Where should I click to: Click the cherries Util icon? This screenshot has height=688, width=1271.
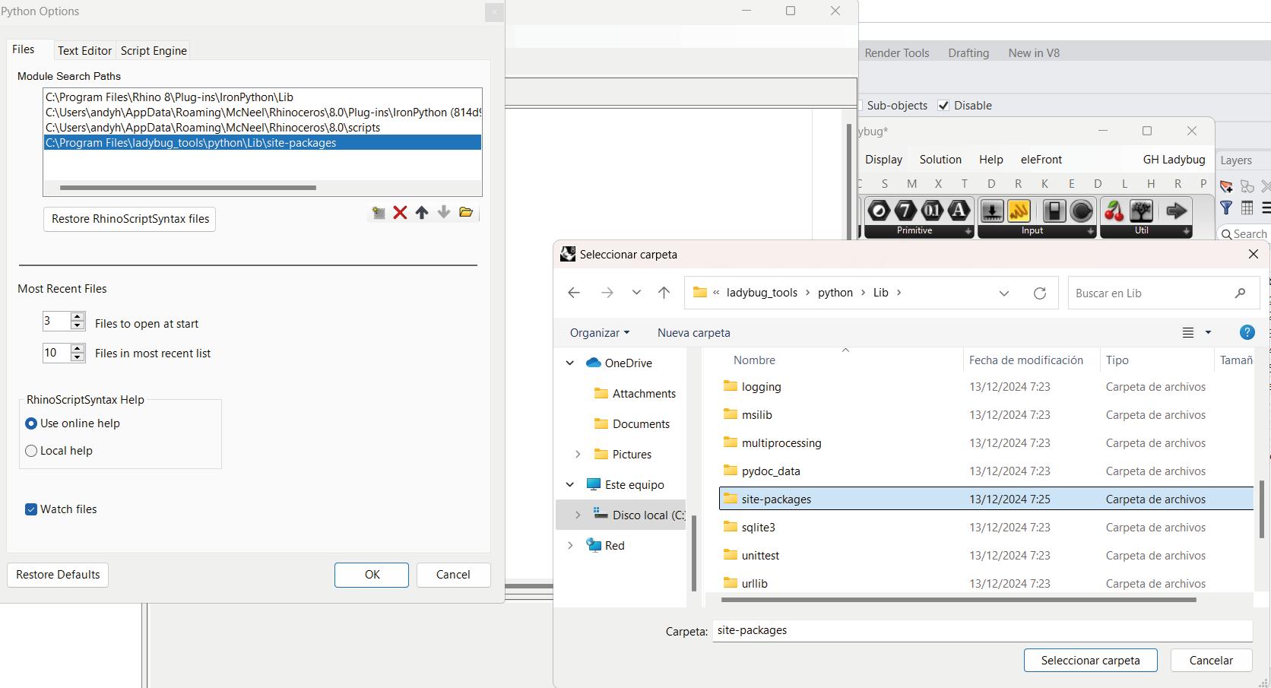click(x=1114, y=211)
